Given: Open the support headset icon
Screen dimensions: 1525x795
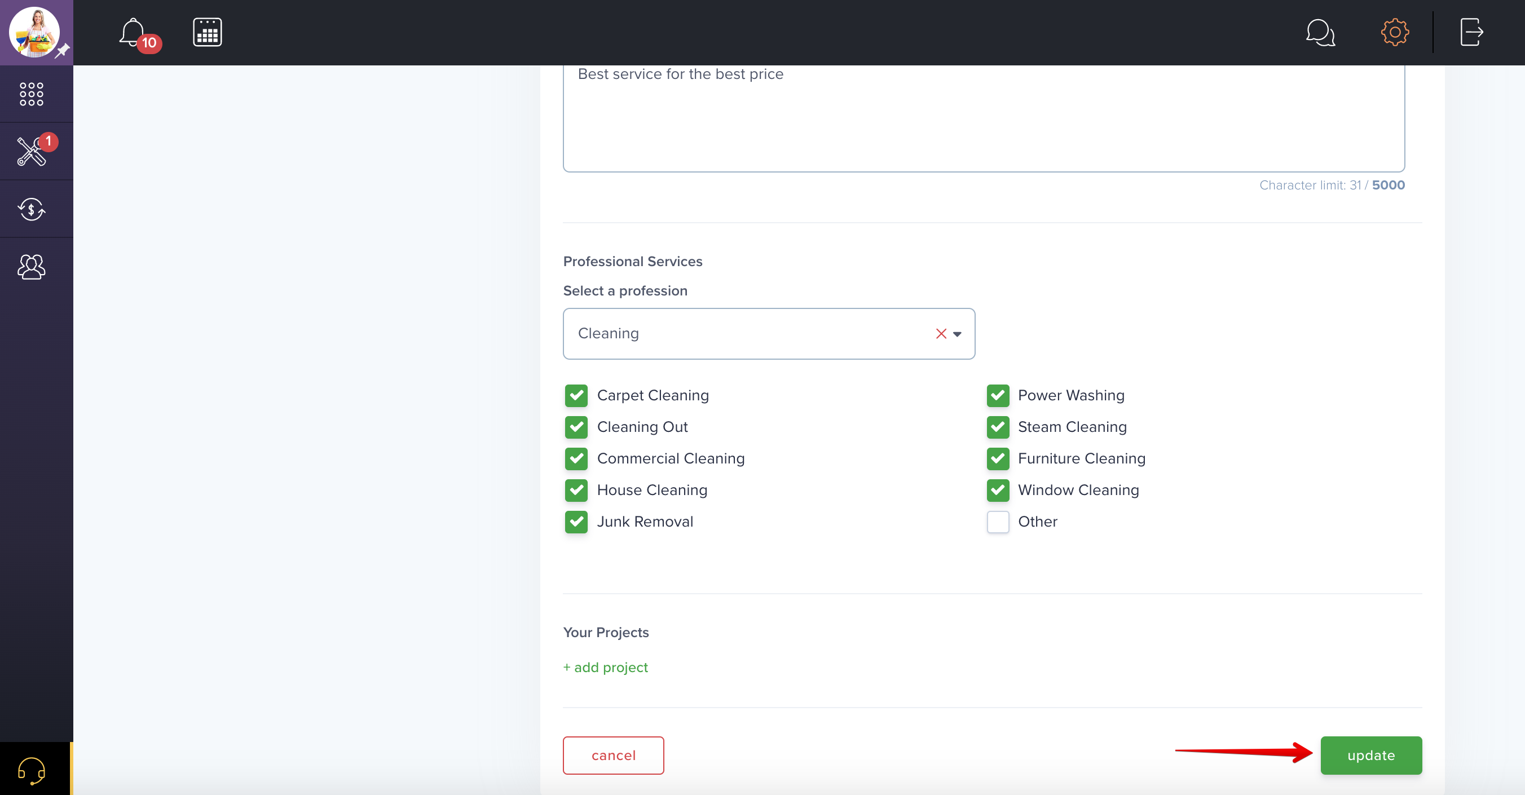Looking at the screenshot, I should click(x=32, y=770).
